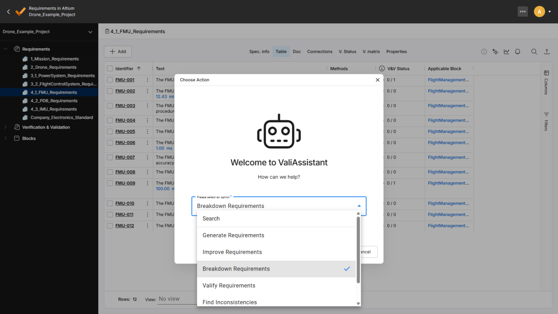Check the FMU-010 row checkbox
The width and height of the screenshot is (558, 314).
110,203
